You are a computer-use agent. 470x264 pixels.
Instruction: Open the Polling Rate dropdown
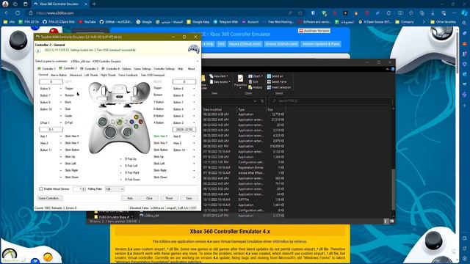[x=115, y=189]
